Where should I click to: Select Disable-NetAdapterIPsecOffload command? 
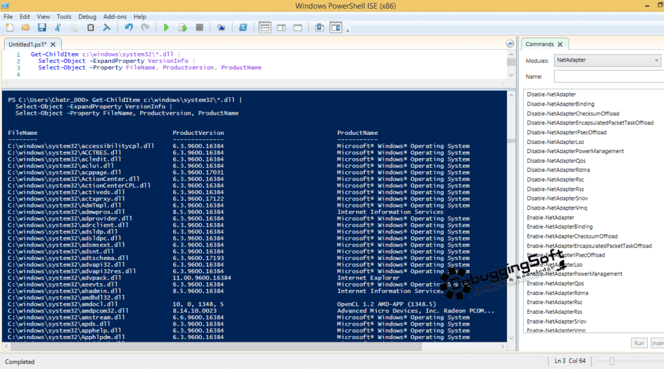click(566, 132)
